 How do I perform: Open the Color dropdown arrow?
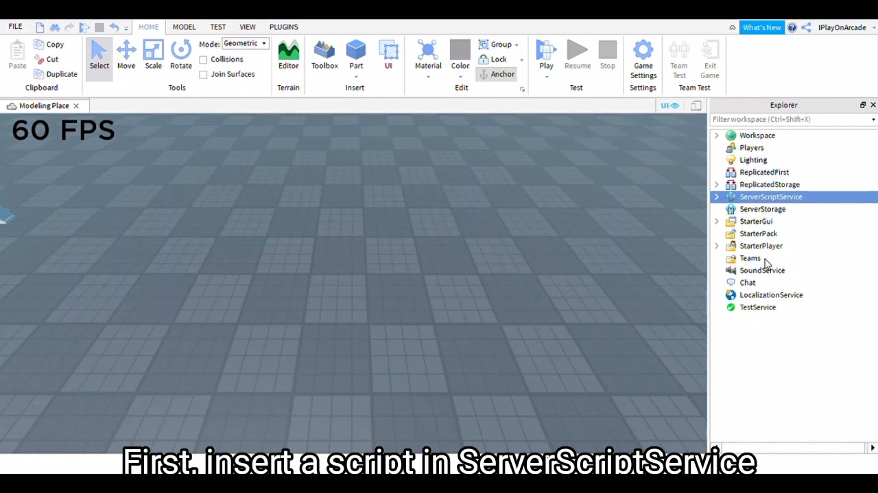(x=460, y=76)
